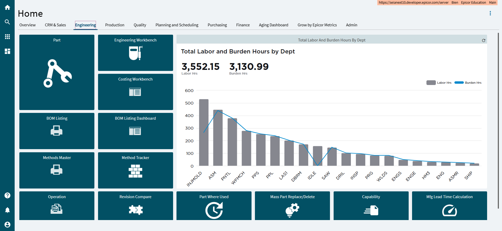Open the help question mark icon
The height and width of the screenshot is (231, 502).
(x=7, y=195)
